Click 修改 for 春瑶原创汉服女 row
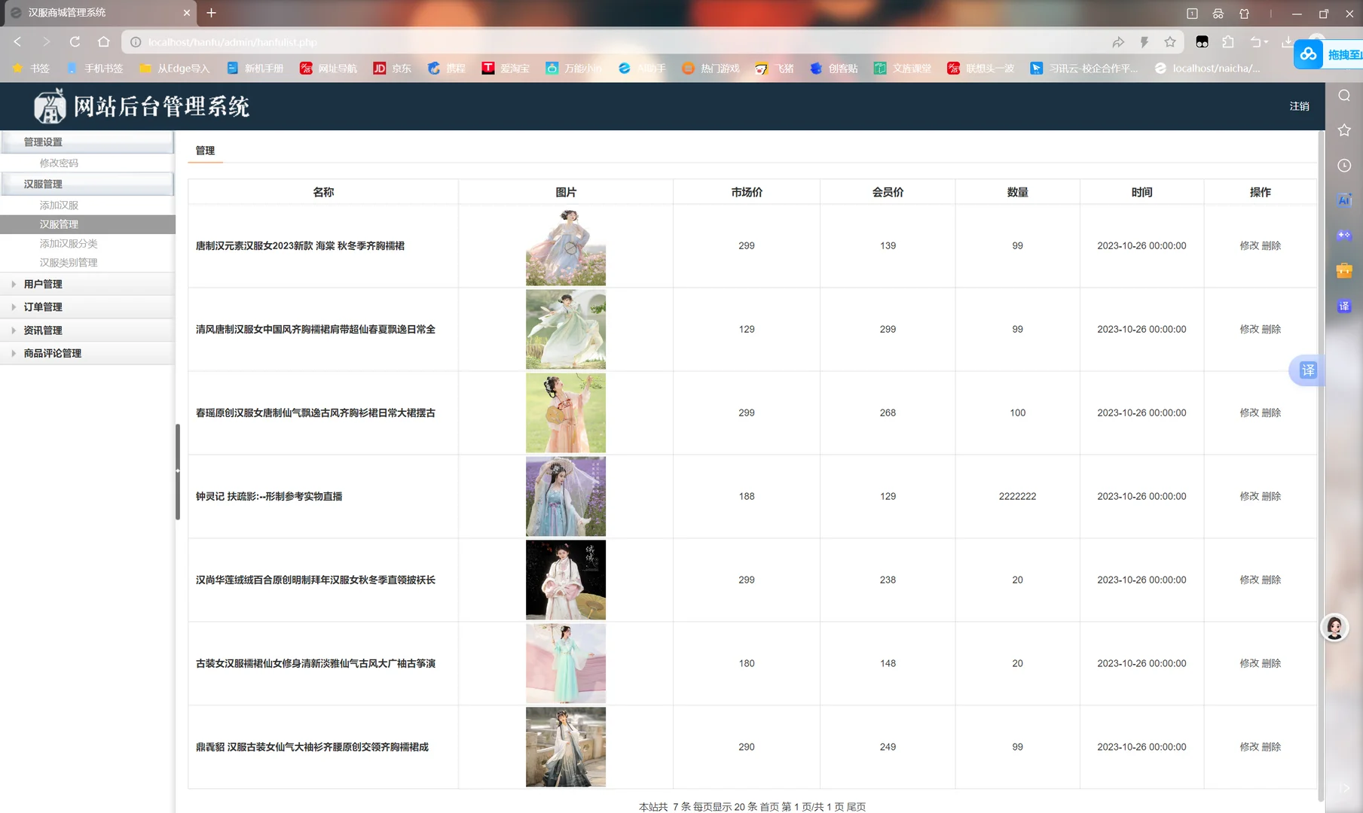Viewport: 1363px width, 813px height. 1249,413
